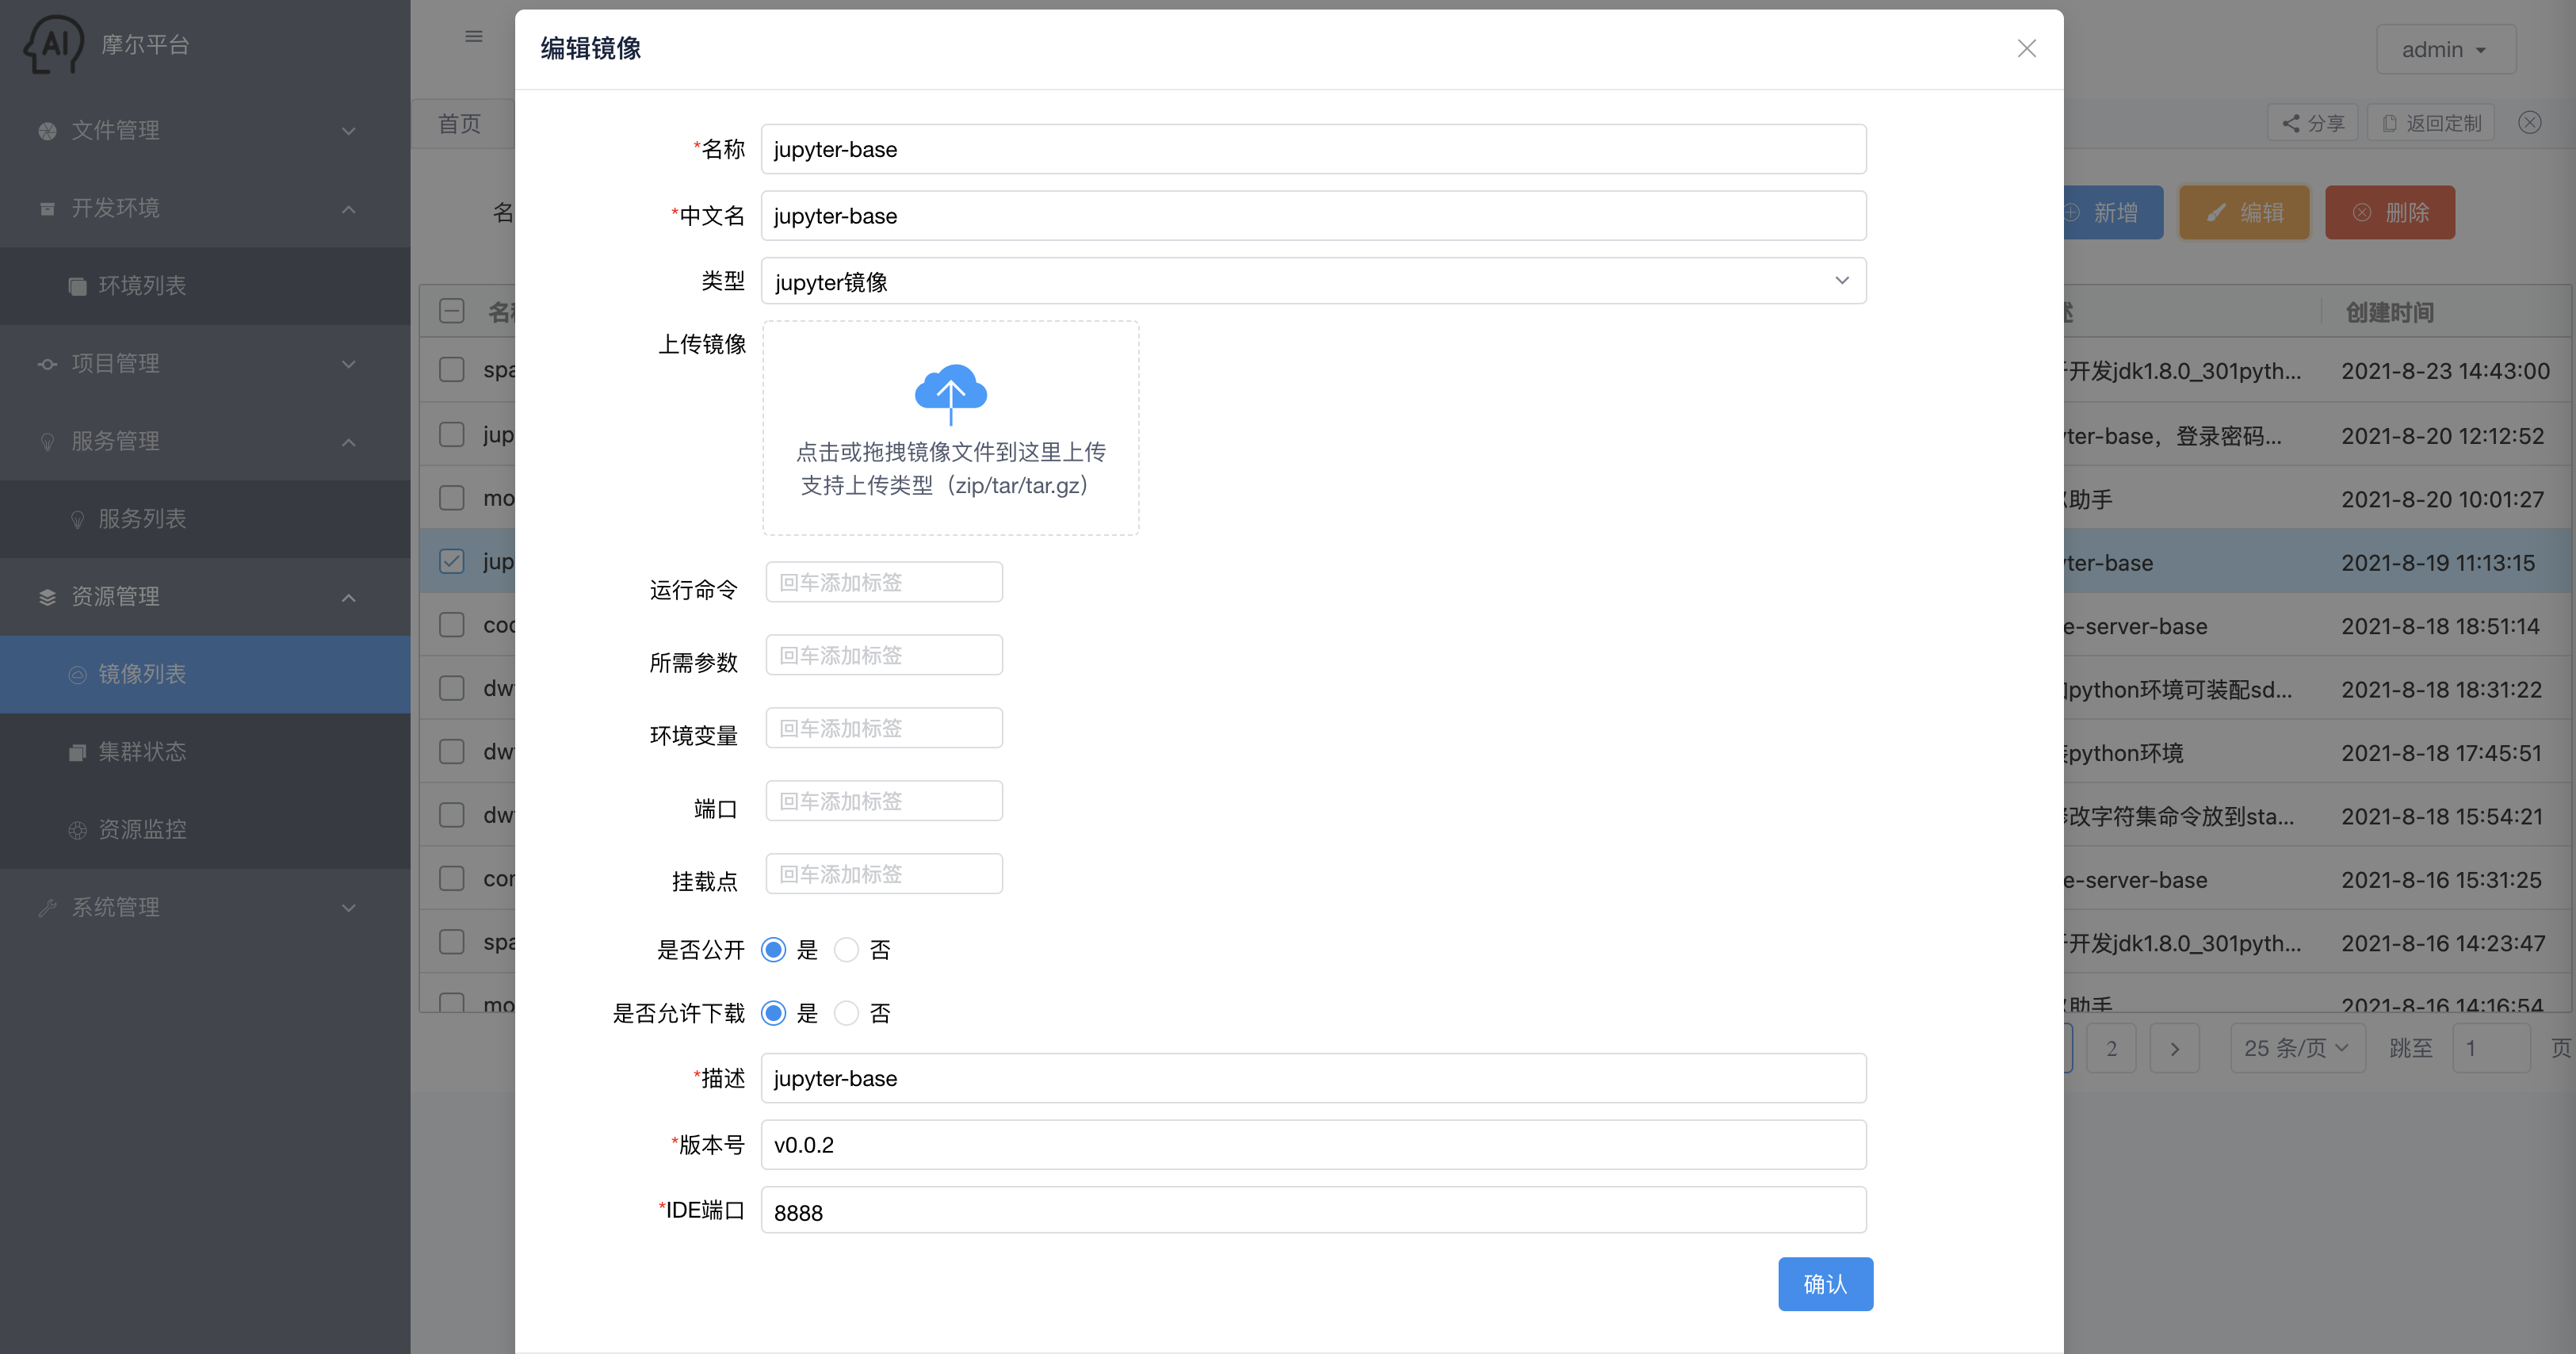
Task: Uncheck the checked jup row dated 2021-8-19
Action: pos(452,561)
